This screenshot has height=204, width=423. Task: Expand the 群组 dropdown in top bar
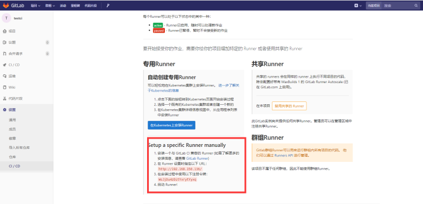click(50, 6)
